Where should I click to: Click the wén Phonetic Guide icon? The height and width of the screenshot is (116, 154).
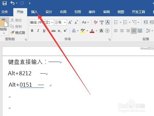[x=102, y=22]
